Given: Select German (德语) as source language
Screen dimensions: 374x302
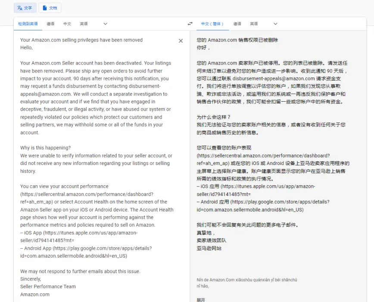Looking at the screenshot, I should click(50, 24).
